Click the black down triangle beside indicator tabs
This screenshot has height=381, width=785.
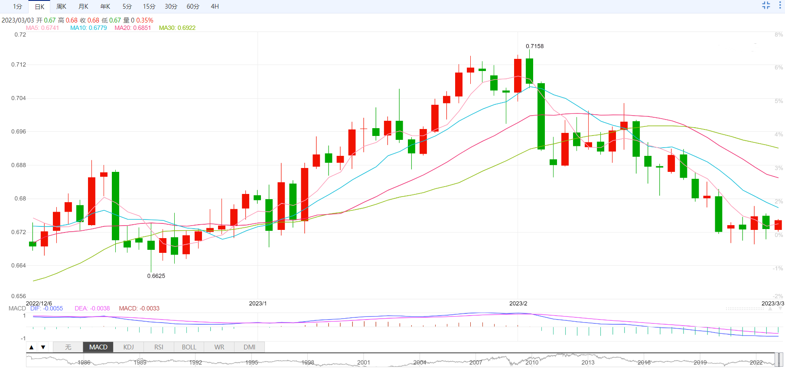(x=43, y=347)
